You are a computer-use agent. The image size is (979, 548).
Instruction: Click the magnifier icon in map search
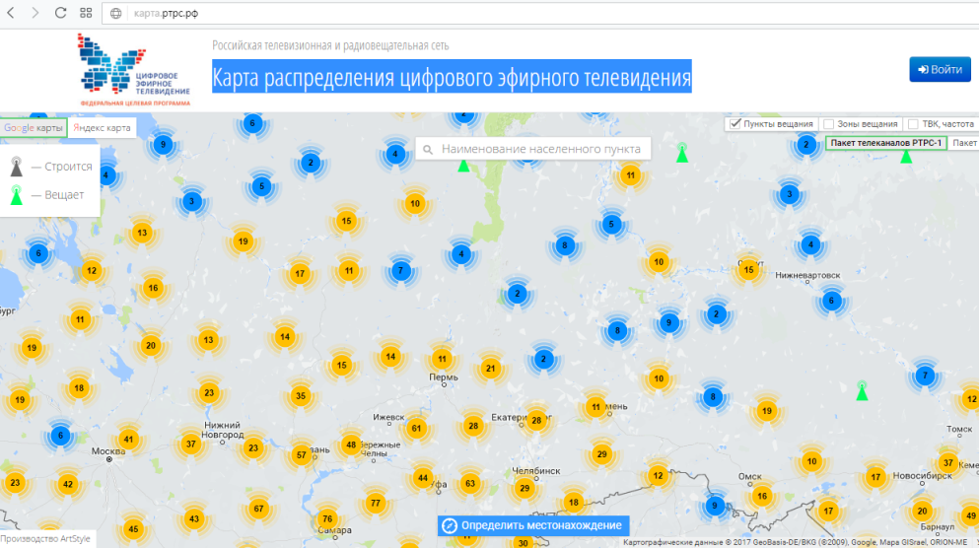pos(428,150)
